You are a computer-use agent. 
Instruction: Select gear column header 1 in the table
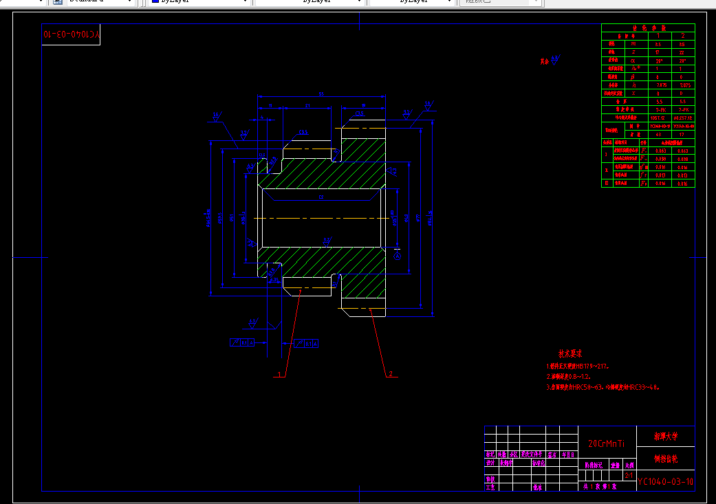[658, 36]
